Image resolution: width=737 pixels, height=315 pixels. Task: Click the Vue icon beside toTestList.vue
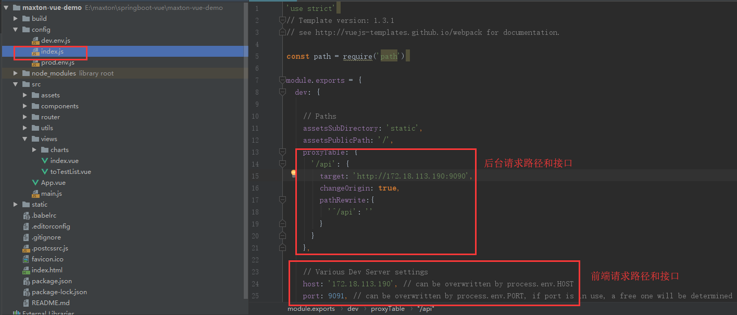point(44,172)
